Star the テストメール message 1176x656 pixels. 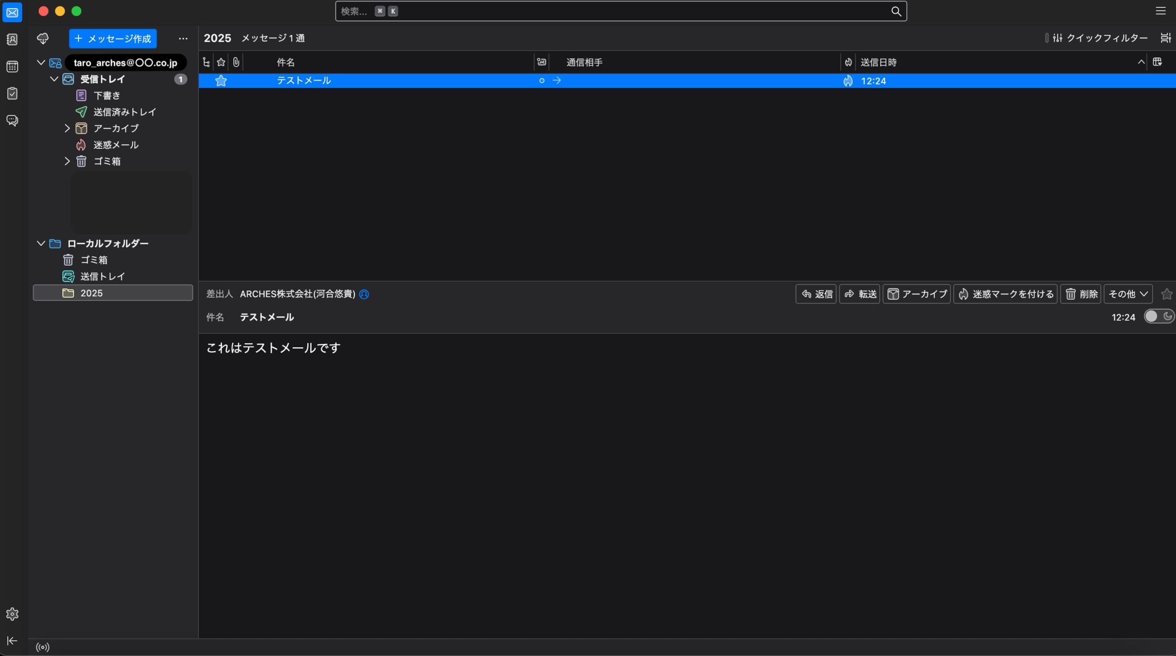(x=221, y=80)
